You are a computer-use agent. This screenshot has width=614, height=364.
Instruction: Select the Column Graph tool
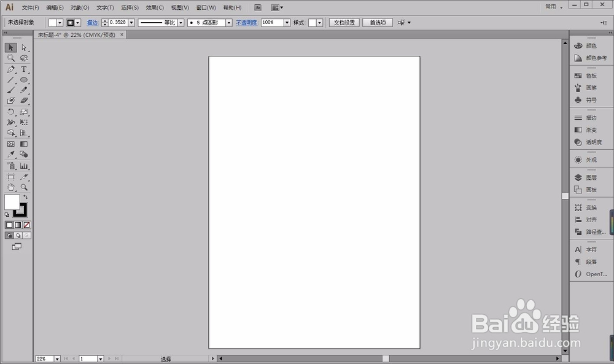click(x=24, y=166)
